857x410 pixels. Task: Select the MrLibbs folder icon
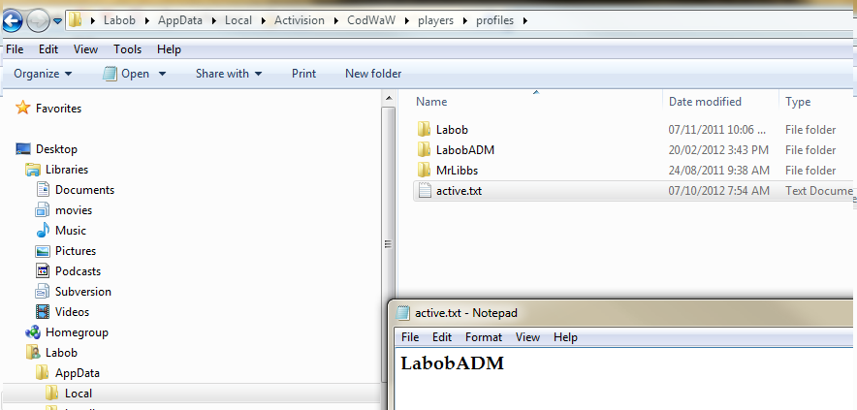[x=424, y=171]
